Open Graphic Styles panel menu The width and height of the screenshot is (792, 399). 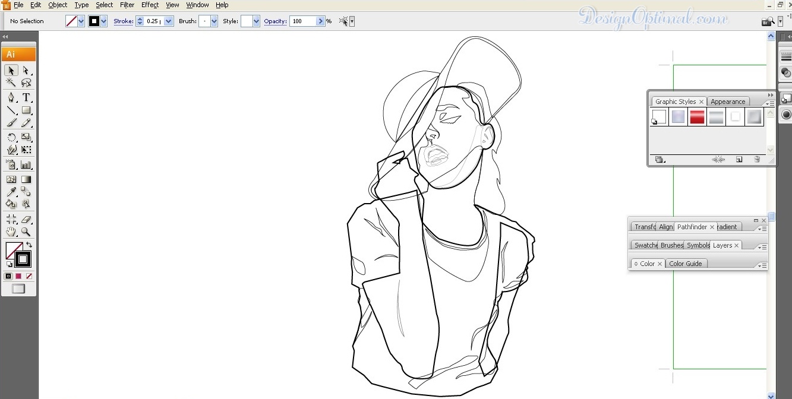771,103
